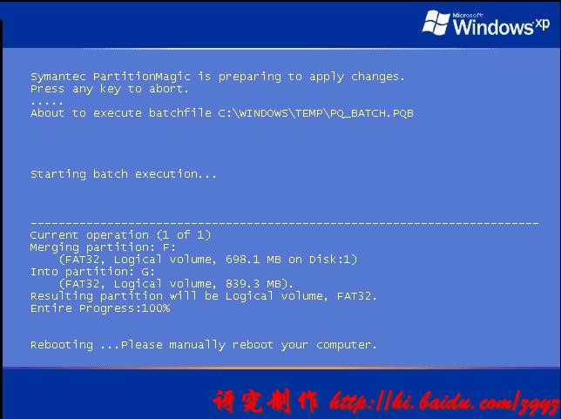Click the row of progress dots
The height and width of the screenshot is (419, 561).
point(46,103)
